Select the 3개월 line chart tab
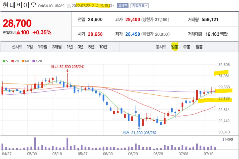Screen dimensions: 239x159 pos(57,47)
